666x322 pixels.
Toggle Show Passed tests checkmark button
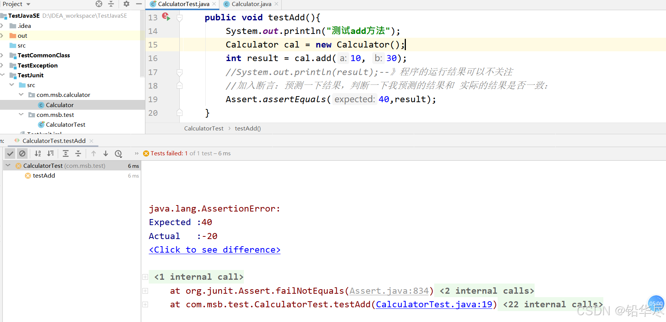click(x=10, y=153)
